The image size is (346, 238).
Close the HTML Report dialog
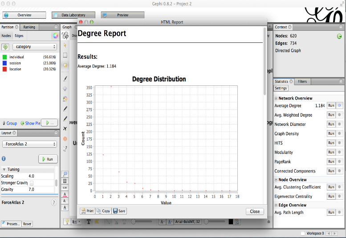pos(255,211)
